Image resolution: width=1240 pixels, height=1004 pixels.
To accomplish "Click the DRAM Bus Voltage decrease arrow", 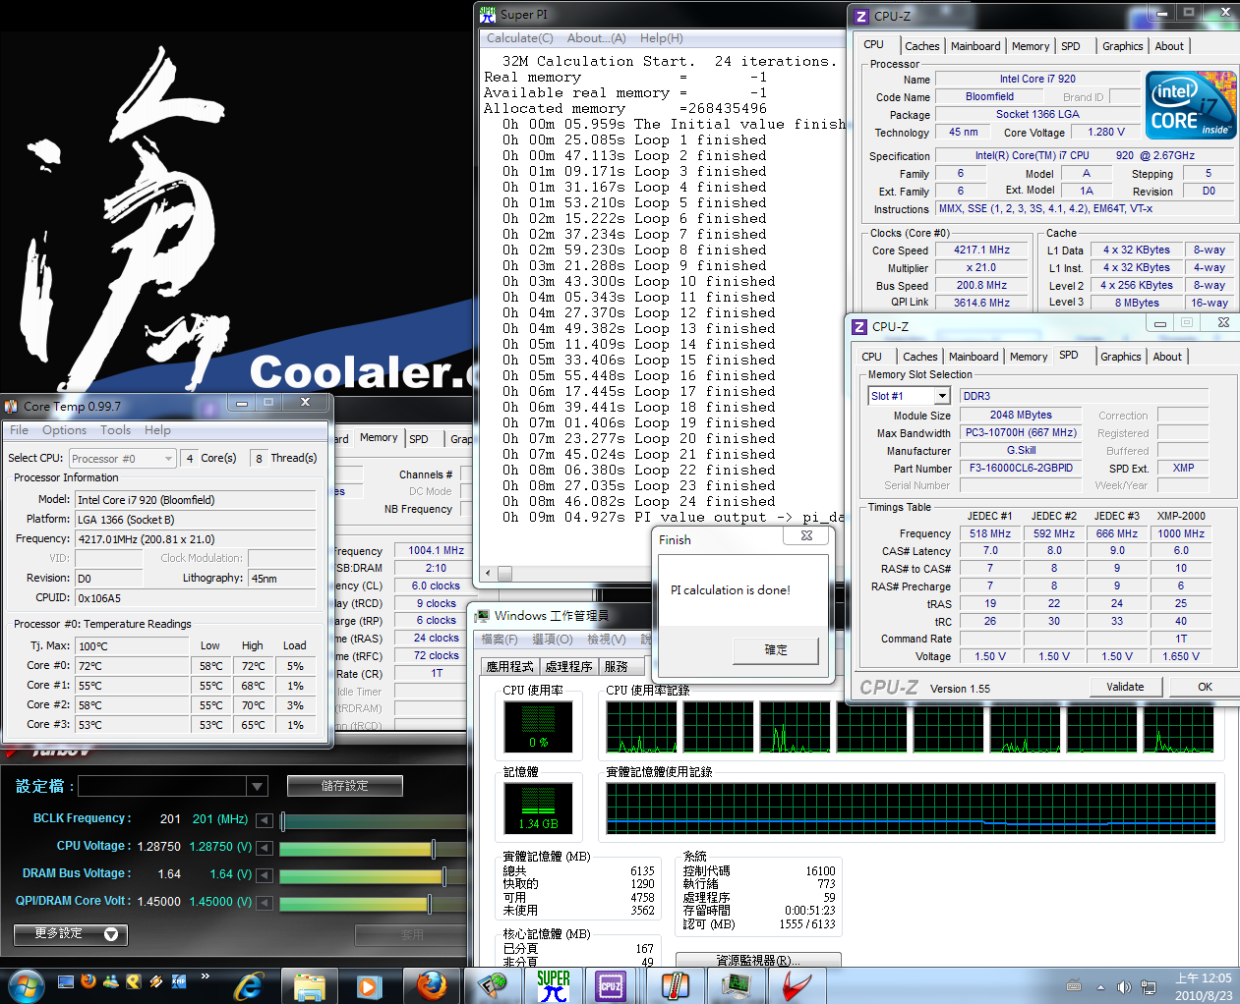I will coord(265,874).
